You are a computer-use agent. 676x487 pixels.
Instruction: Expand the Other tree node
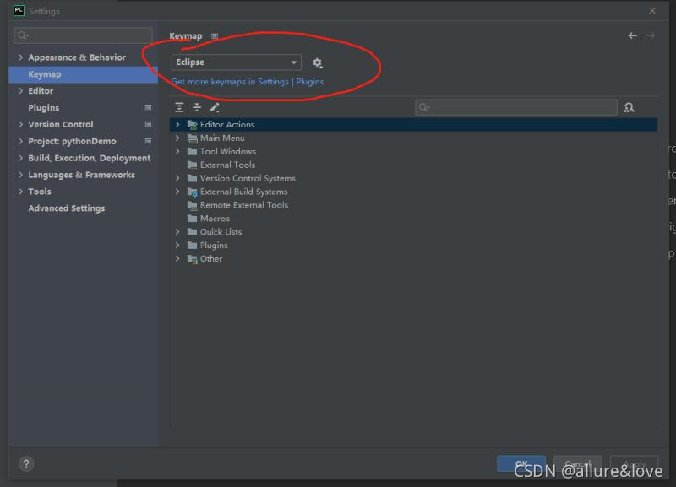[x=177, y=259]
